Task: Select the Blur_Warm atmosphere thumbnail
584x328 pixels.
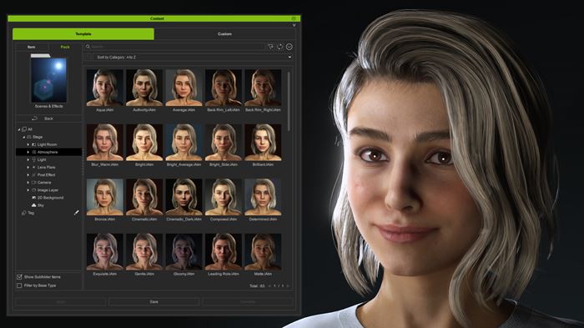Action: 104,143
